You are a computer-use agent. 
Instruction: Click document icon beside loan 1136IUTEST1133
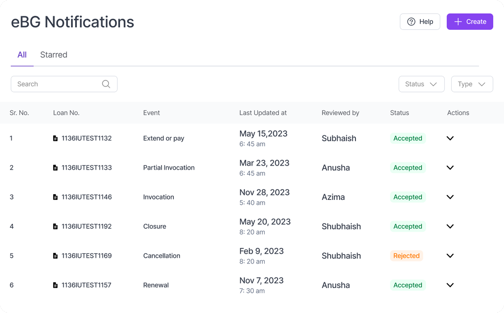(55, 168)
